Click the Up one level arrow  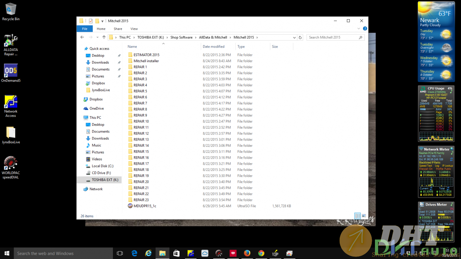pyautogui.click(x=104, y=37)
